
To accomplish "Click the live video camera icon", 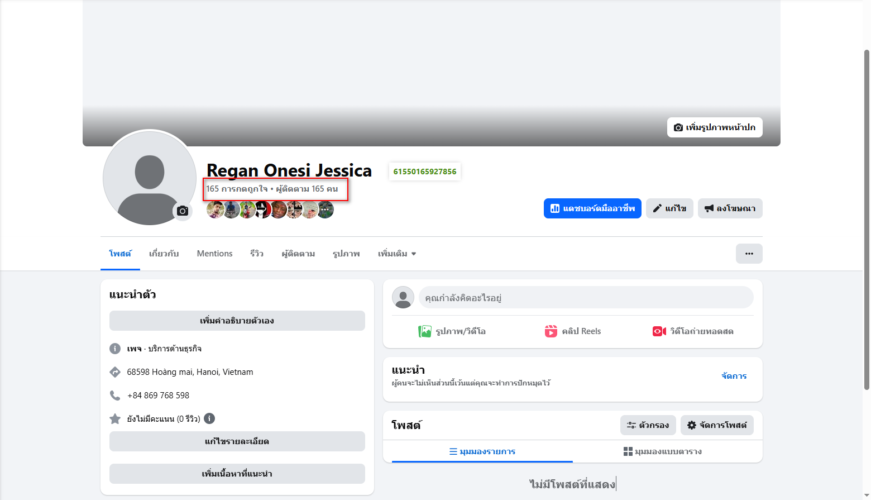I will pyautogui.click(x=659, y=331).
